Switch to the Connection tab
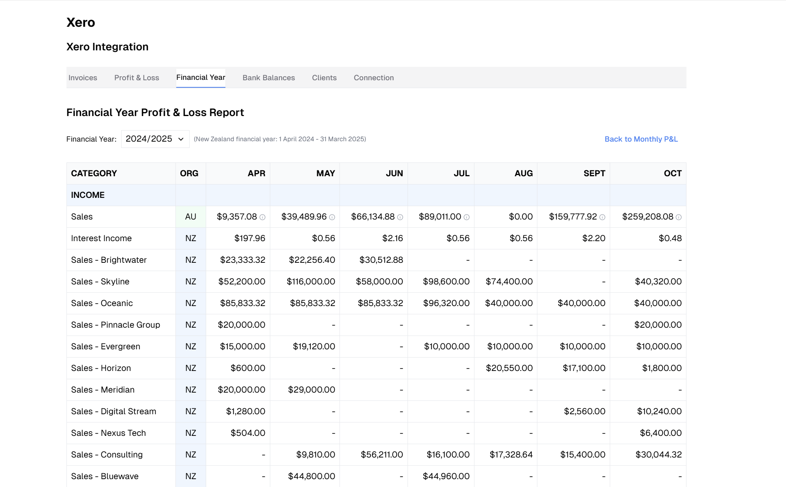Screen dimensions: 786x487 point(374,78)
